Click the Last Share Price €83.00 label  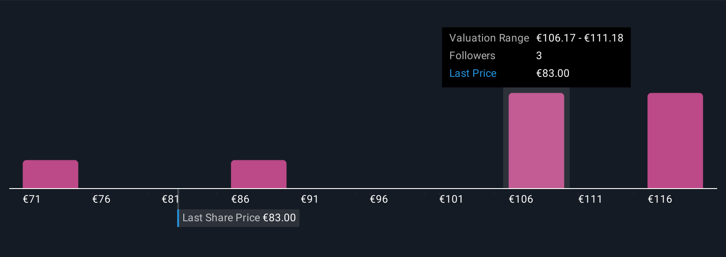tap(239, 218)
